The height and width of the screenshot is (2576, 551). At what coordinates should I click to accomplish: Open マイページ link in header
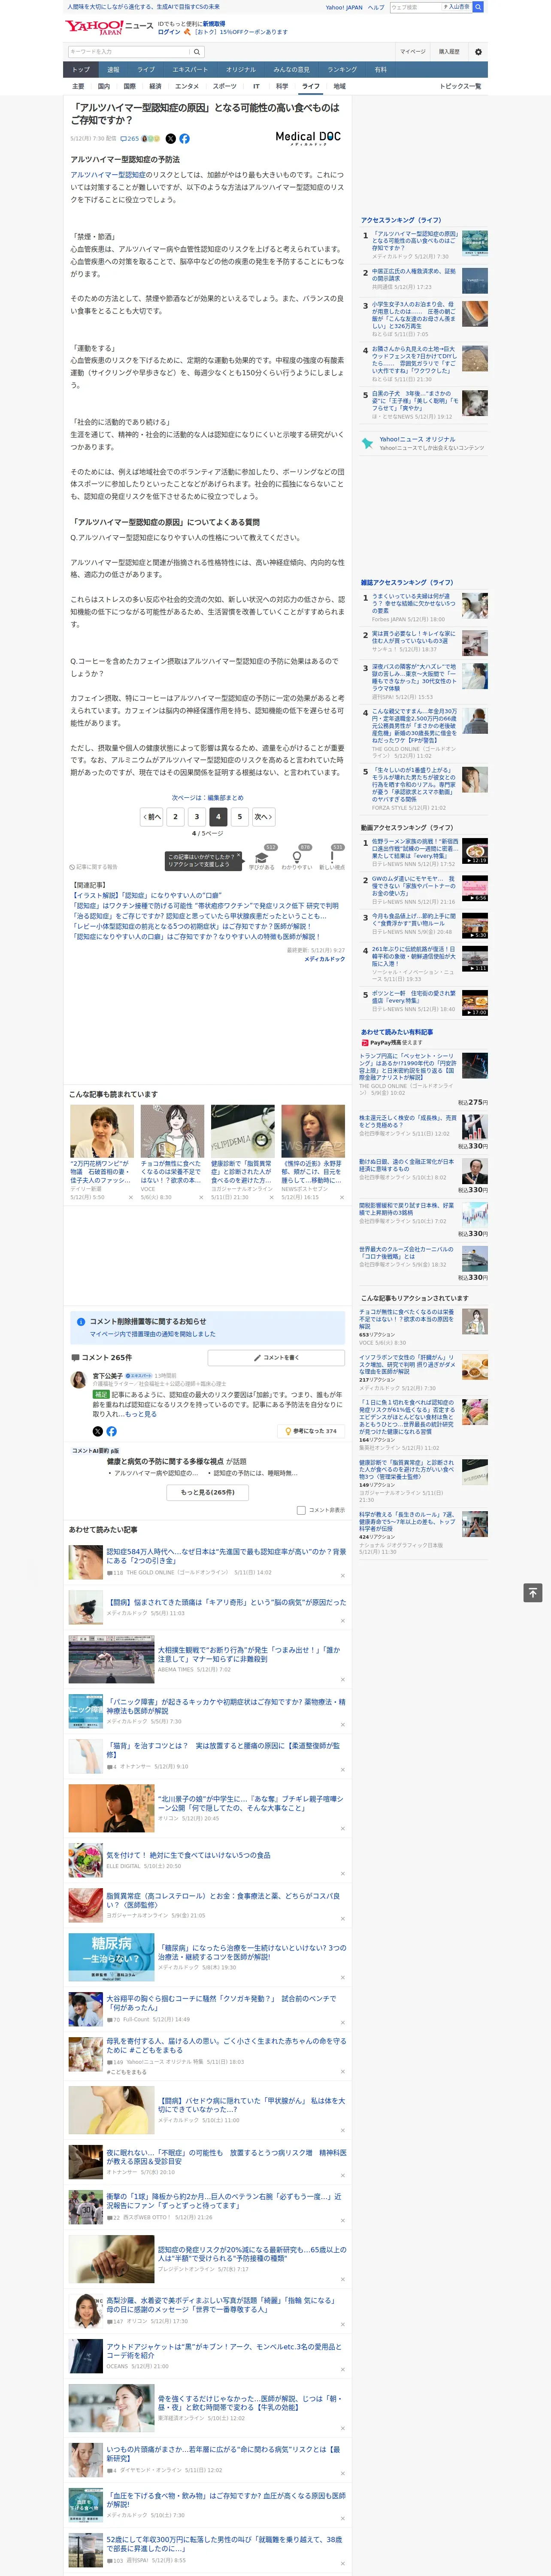click(412, 51)
